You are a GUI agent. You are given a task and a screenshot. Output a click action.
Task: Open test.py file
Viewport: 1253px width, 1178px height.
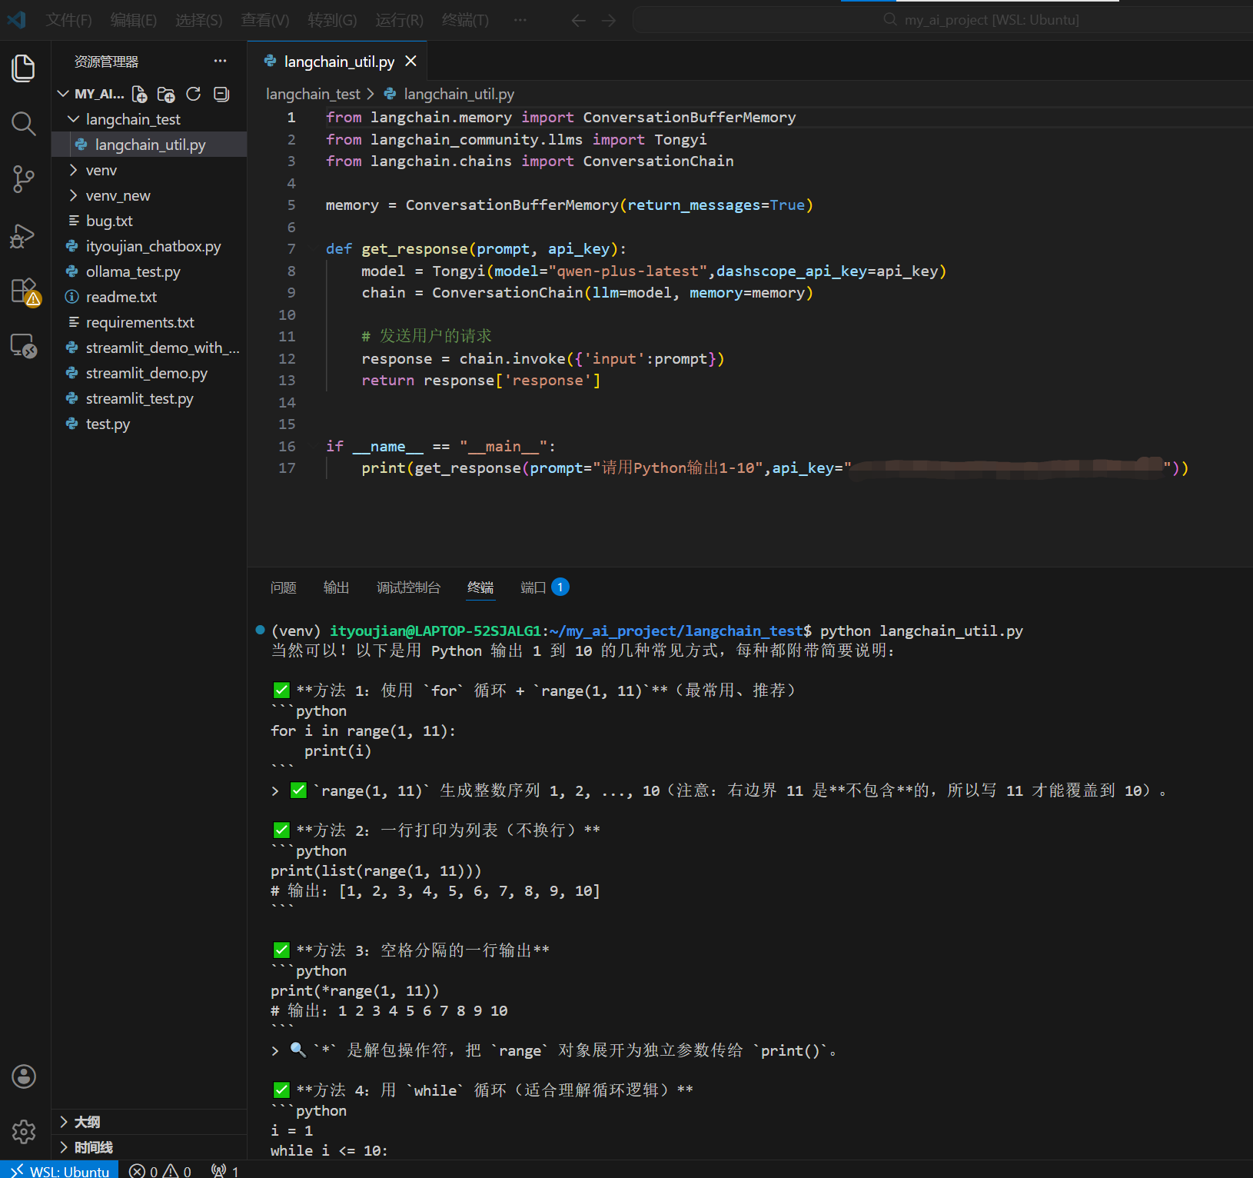tap(149, 424)
